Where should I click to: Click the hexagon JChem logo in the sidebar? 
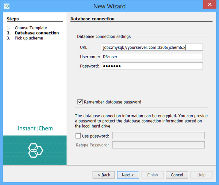tap(36, 150)
